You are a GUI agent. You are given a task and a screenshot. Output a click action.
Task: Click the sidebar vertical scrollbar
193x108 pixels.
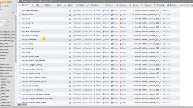point(16,40)
